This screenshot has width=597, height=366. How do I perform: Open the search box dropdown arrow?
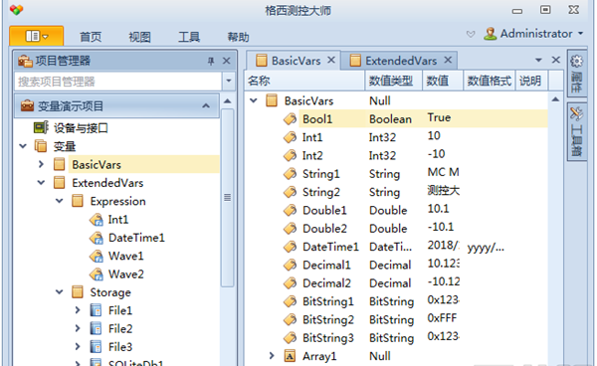[x=229, y=81]
